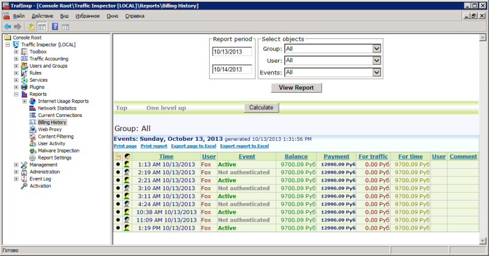Screen dimensions: 489x256
Task: Click the Content Filtering icon
Action: coord(32,137)
